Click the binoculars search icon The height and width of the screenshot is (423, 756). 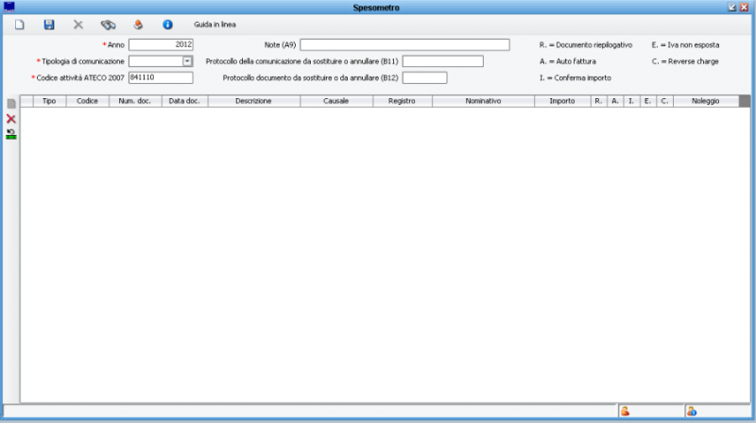click(108, 25)
